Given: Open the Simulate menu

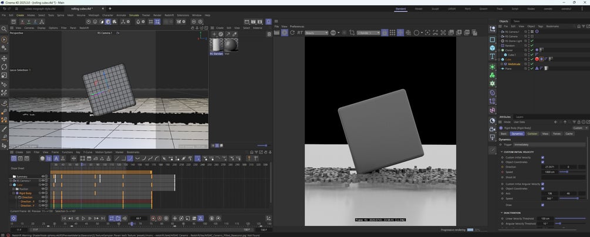Looking at the screenshot, I should pyautogui.click(x=134, y=15).
